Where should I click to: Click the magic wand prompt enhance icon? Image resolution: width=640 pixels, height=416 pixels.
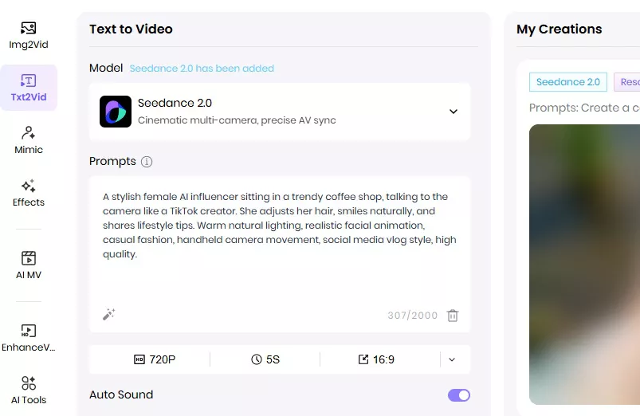(x=108, y=314)
